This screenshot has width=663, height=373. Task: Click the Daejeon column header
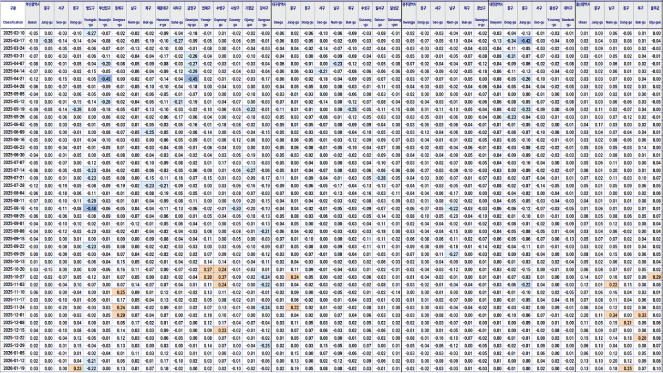496,22
